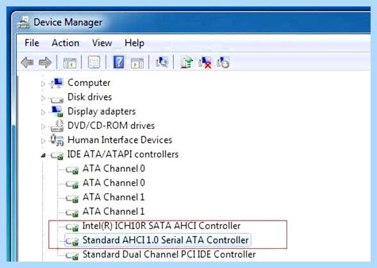Collapse the IDE ATA/ATAPI controllers node
377x268 pixels.
(x=44, y=155)
